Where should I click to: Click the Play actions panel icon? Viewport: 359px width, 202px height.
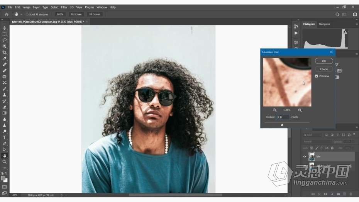pos(296,33)
